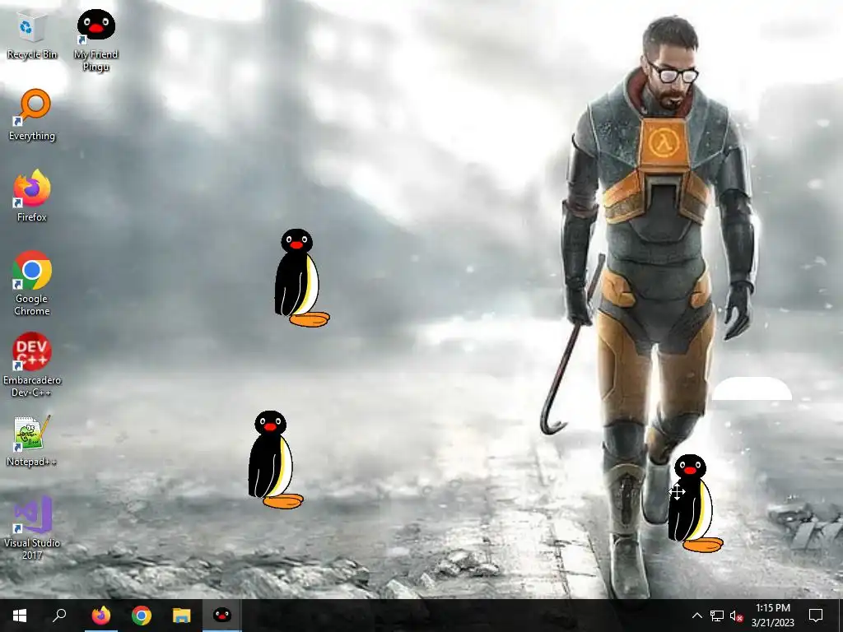Viewport: 843px width, 632px height.
Task: Launch Chrome from the taskbar
Action: [142, 616]
